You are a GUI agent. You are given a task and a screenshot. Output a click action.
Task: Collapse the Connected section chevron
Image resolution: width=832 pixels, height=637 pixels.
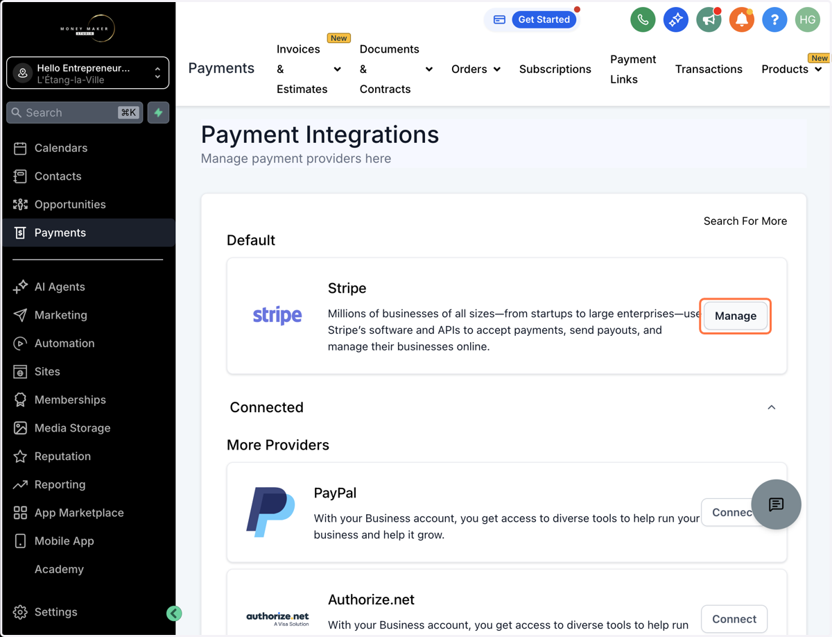[771, 407]
